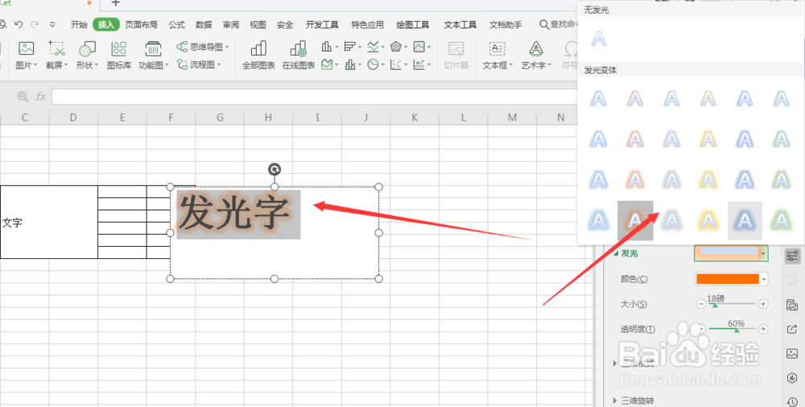Select the dark blue glow preset in last row
The image size is (805, 407).
[x=745, y=220]
